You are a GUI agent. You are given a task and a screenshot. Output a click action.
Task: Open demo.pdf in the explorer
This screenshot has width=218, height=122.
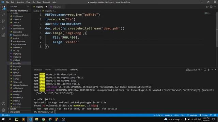click(17, 25)
